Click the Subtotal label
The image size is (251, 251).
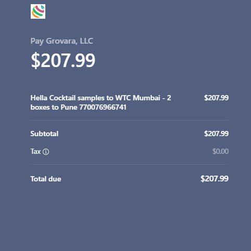44,134
